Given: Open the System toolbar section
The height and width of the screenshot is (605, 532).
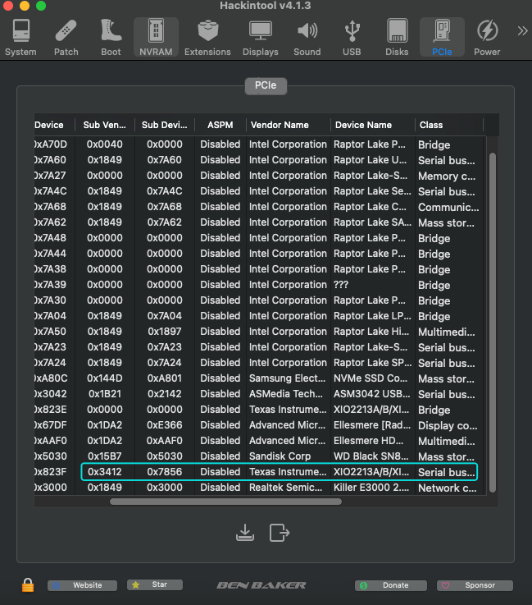Looking at the screenshot, I should [20, 38].
